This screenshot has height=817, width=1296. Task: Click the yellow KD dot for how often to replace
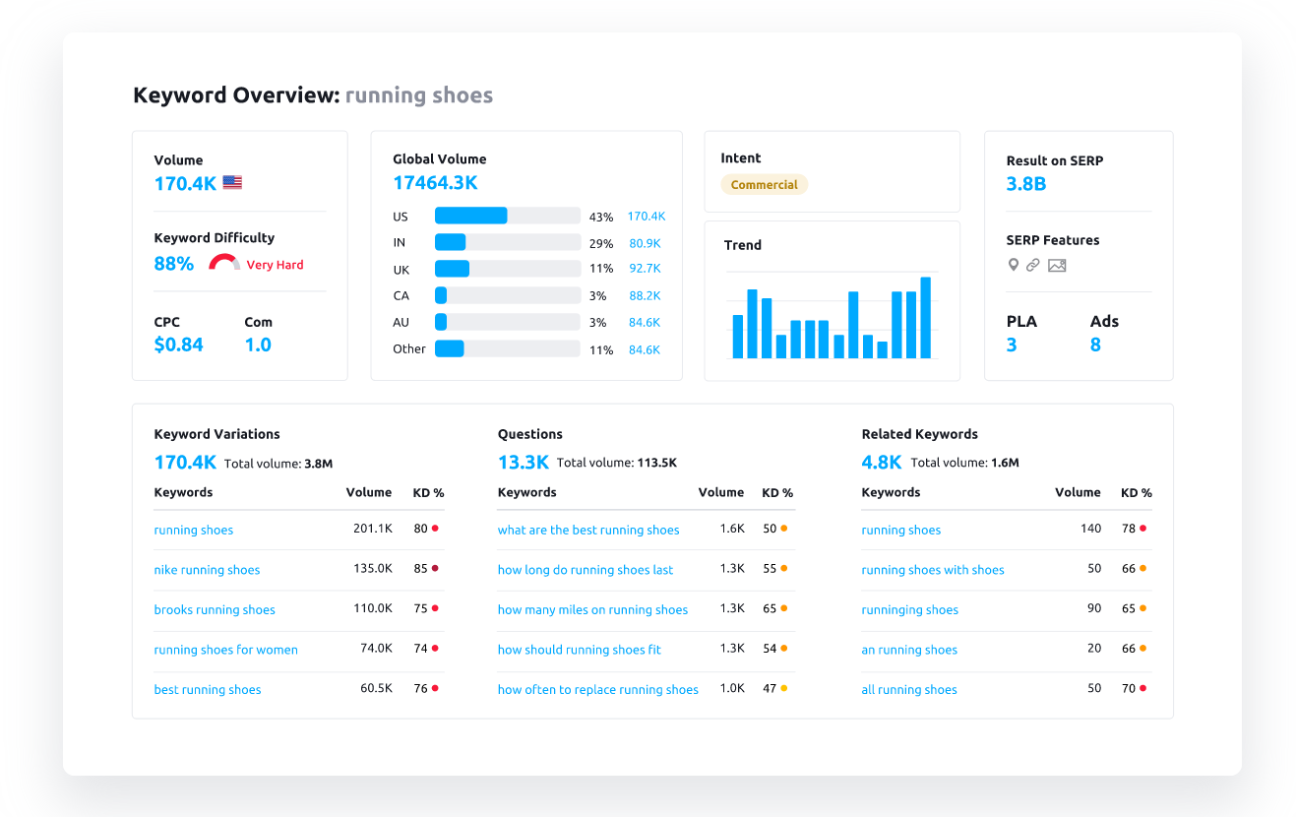coord(783,688)
